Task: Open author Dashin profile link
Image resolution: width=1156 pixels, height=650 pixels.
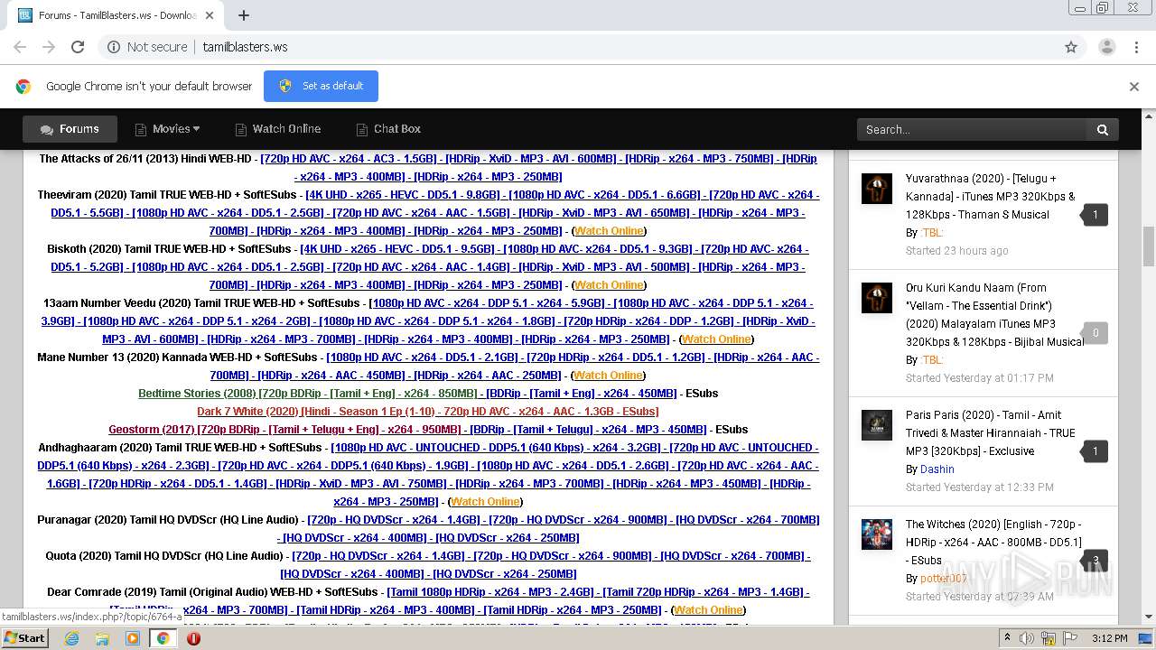Action: [937, 469]
